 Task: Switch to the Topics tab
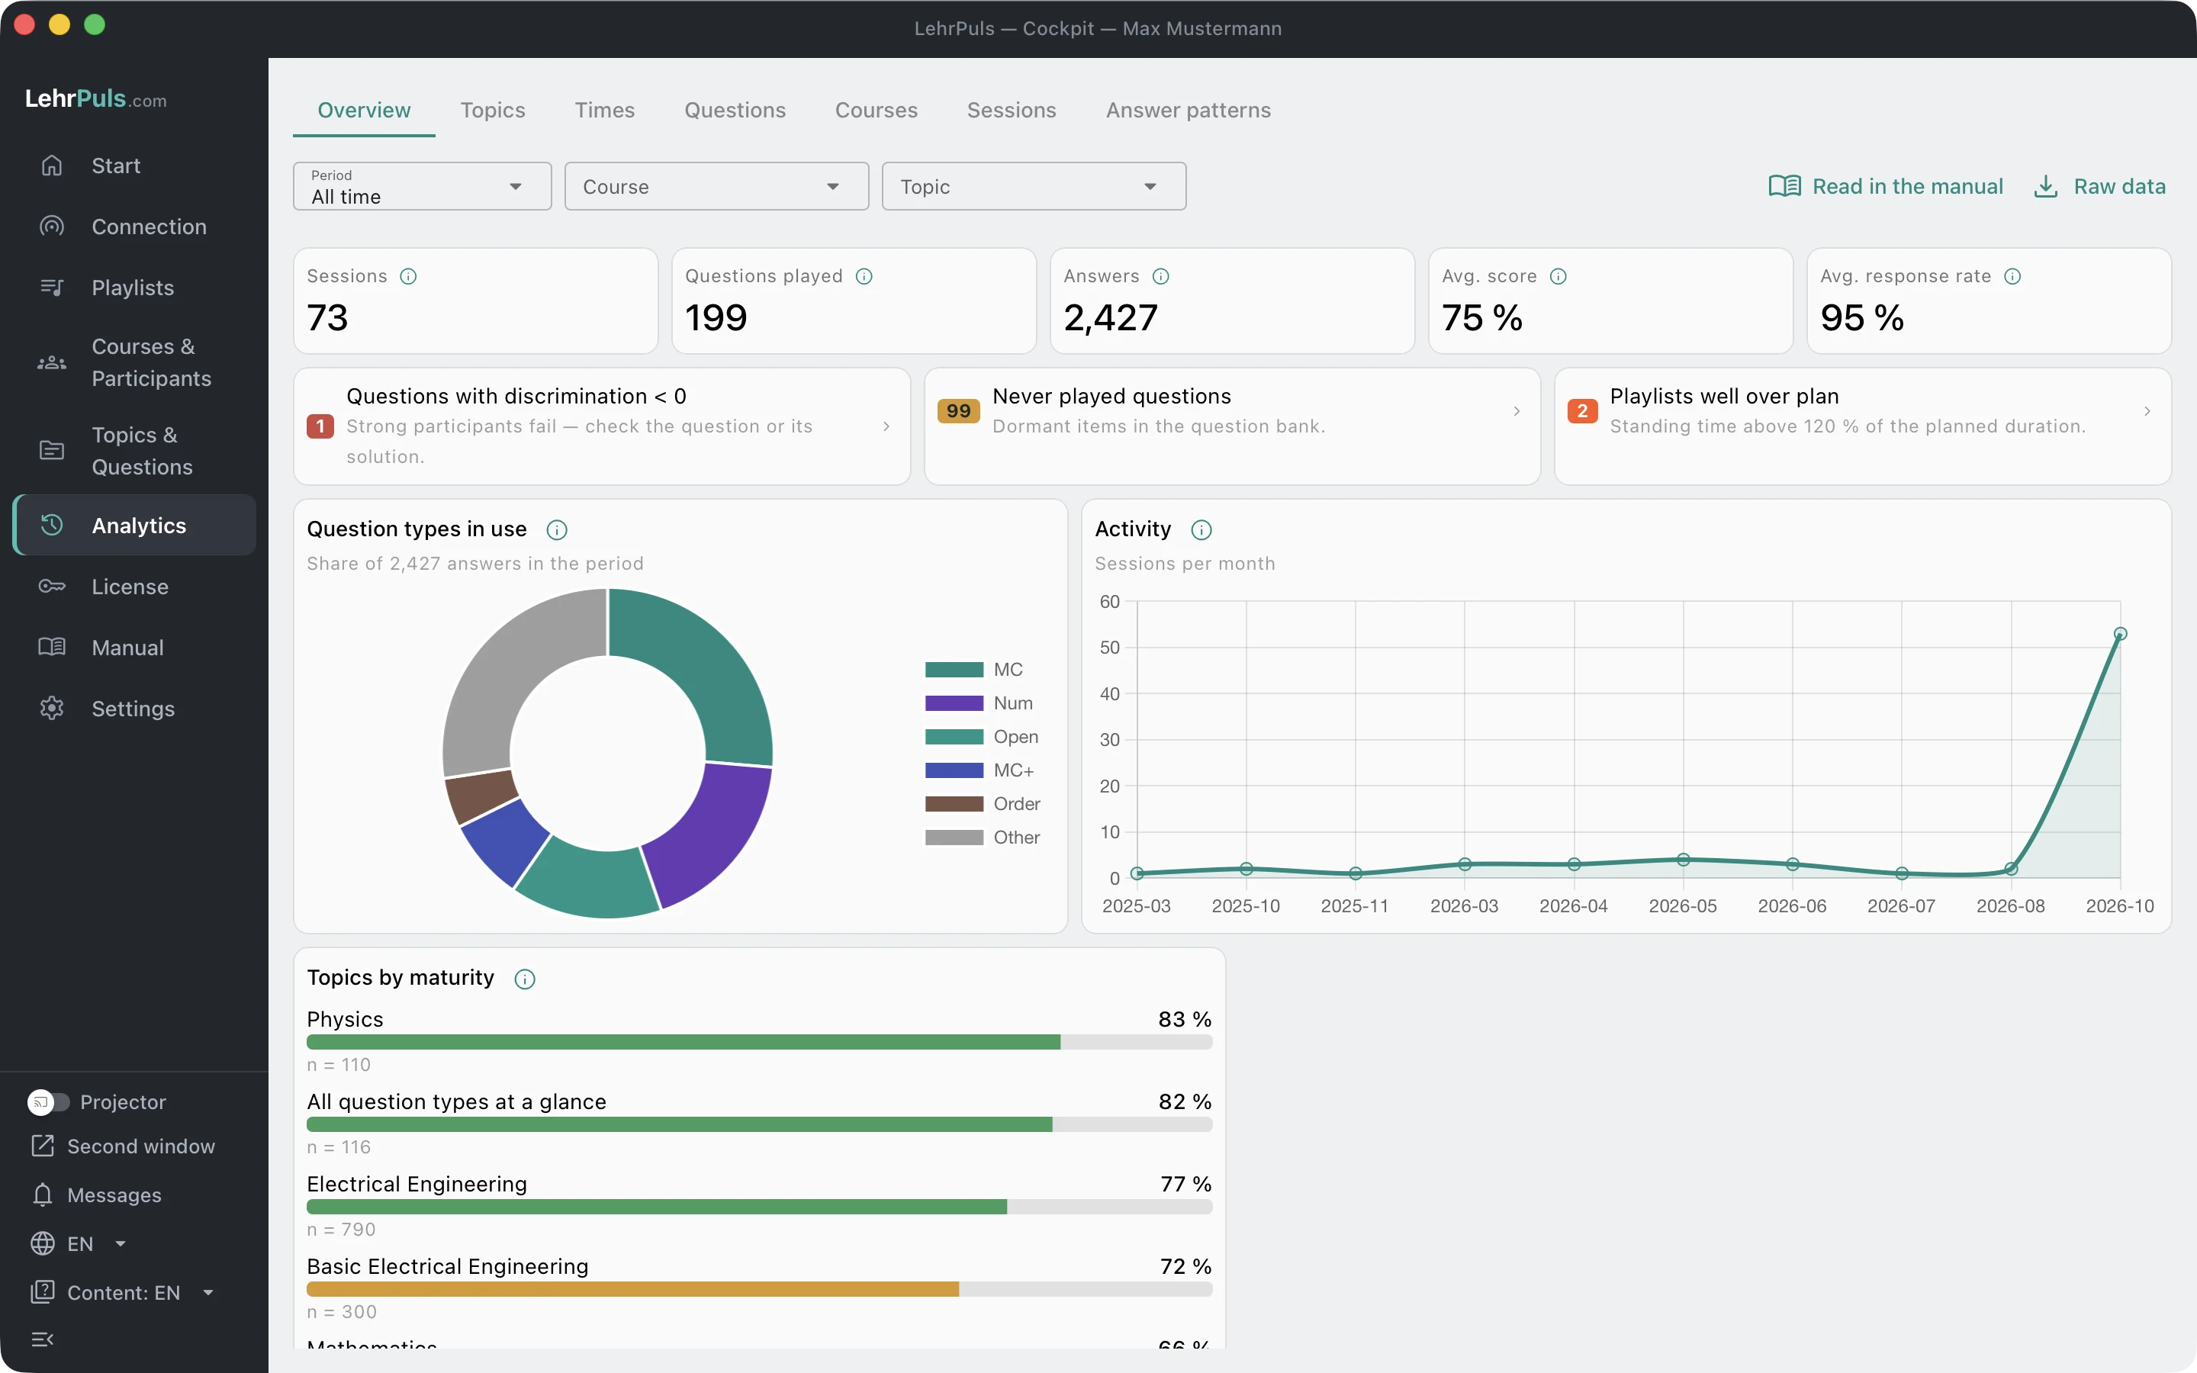pos(492,110)
